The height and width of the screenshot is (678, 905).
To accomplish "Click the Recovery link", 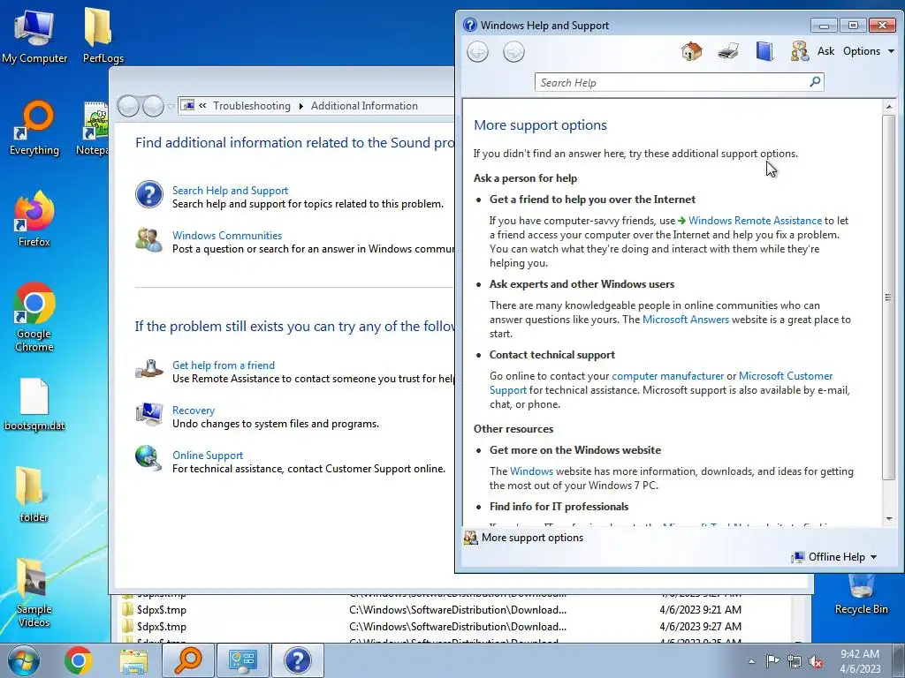I will pyautogui.click(x=194, y=410).
